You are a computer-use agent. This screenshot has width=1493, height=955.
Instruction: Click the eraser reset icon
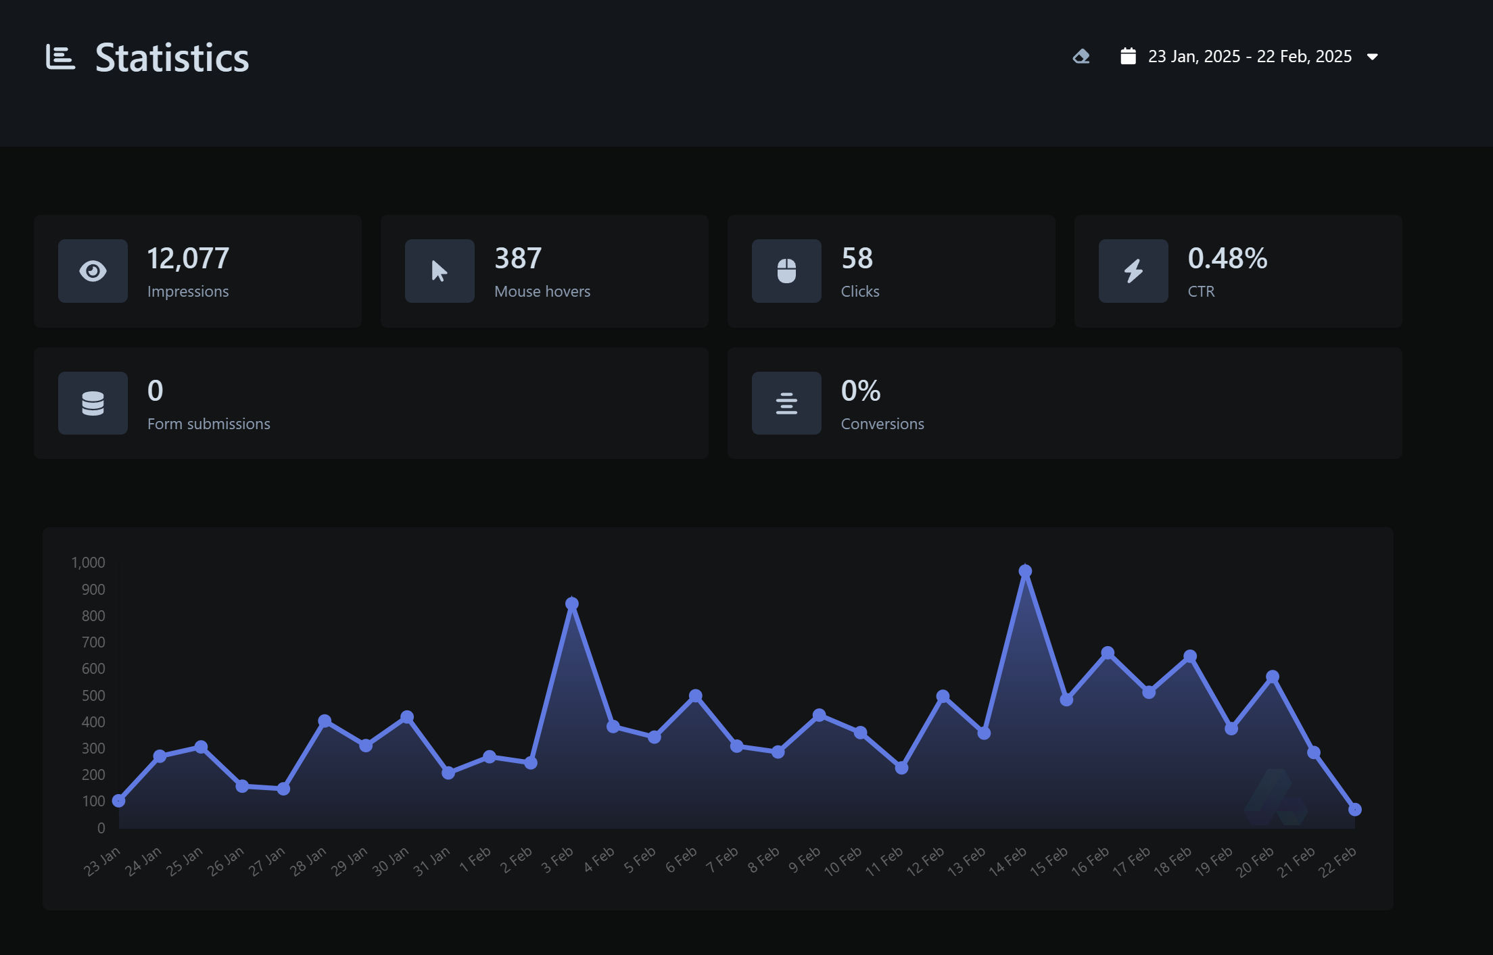tap(1081, 57)
